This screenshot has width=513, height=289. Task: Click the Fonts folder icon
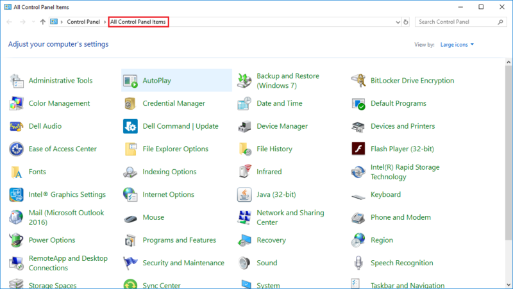17,172
